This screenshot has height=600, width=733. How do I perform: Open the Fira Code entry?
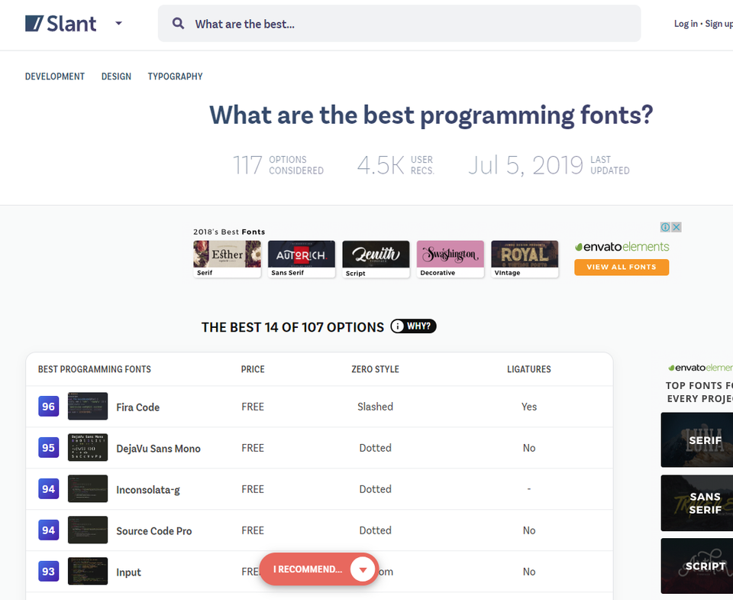[138, 407]
